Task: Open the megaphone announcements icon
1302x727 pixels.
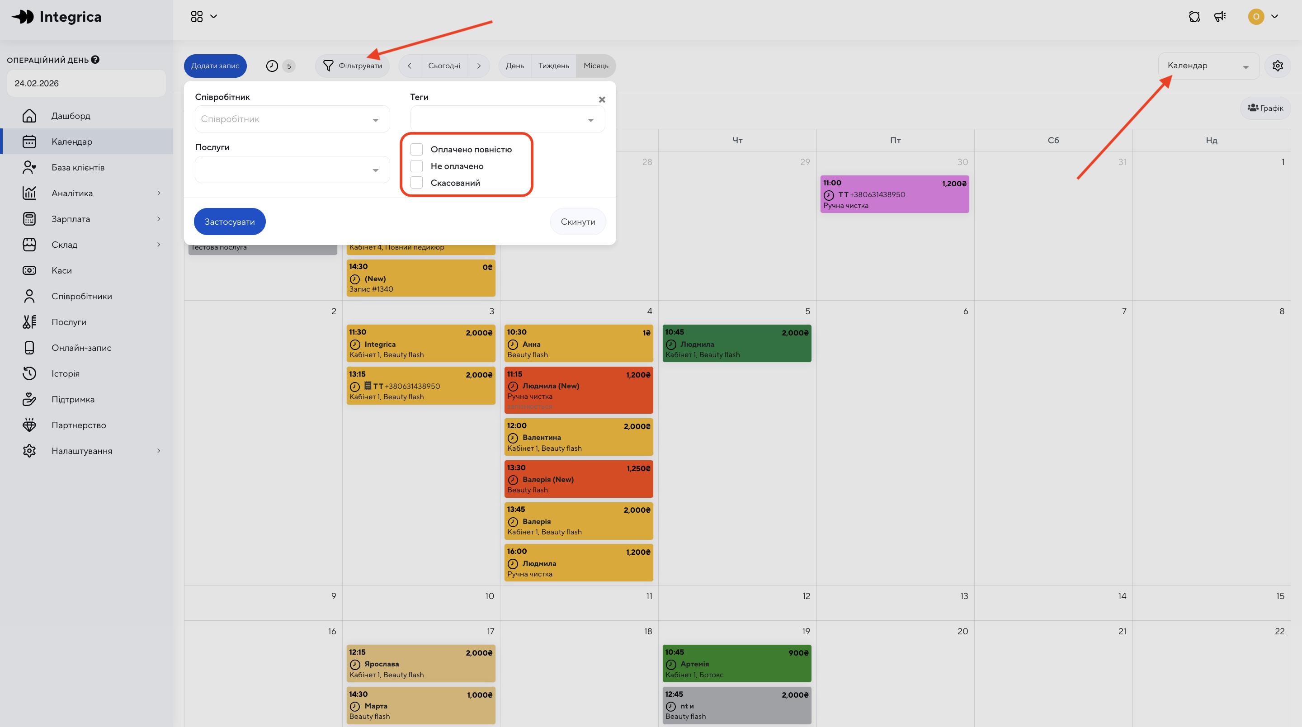Action: [x=1220, y=17]
